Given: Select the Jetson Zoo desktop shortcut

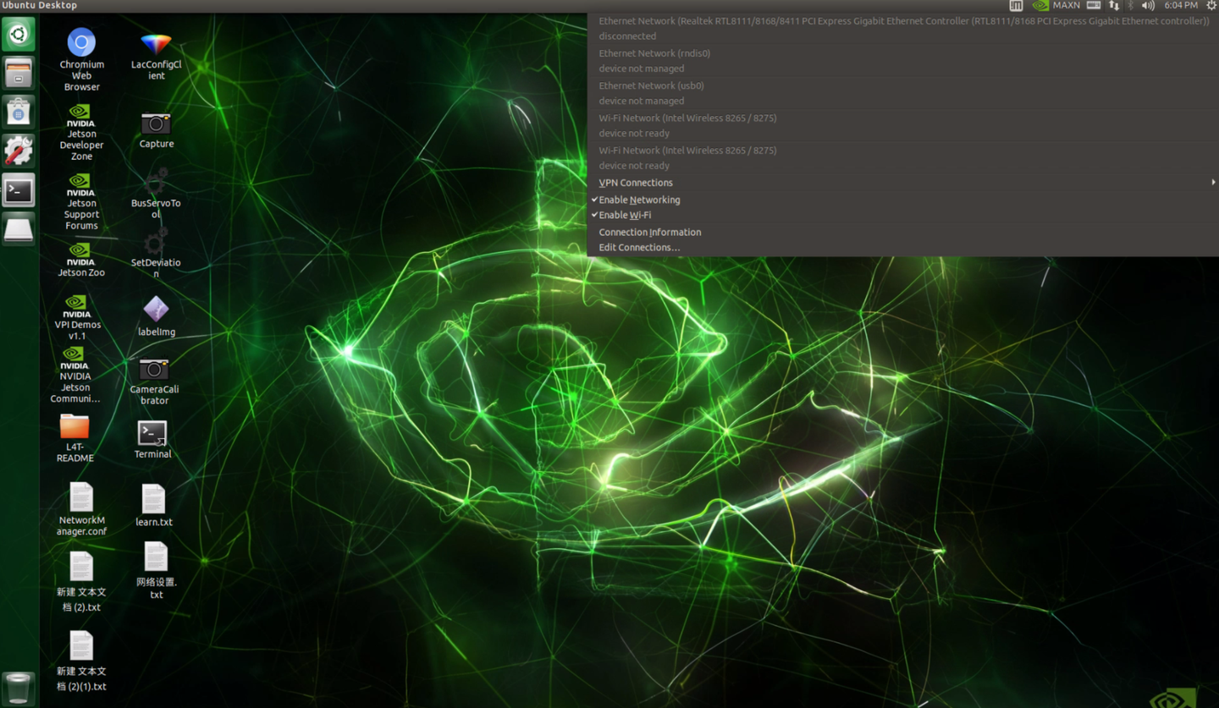Looking at the screenshot, I should pyautogui.click(x=81, y=261).
